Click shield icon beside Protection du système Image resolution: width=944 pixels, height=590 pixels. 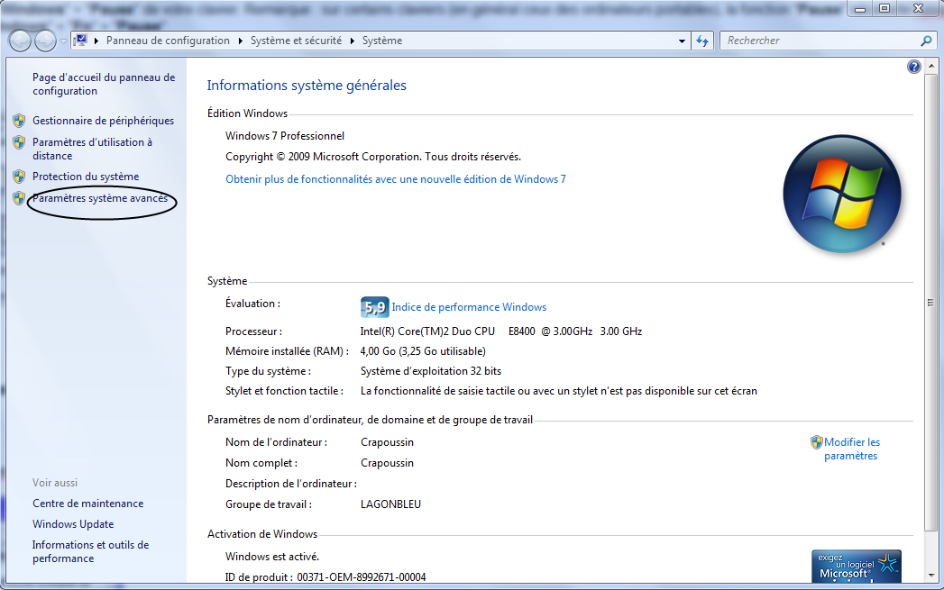19,177
